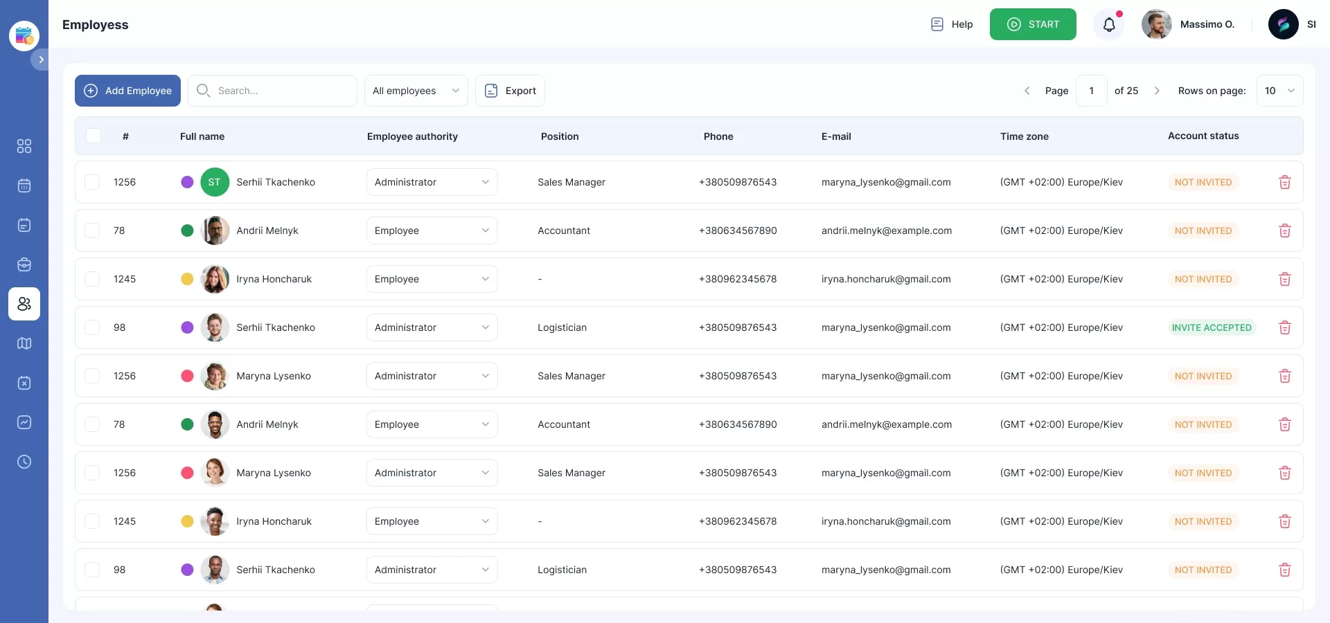Open the dashboard grid icon in sidebar
Screen dimensions: 1330x623
click(24, 146)
